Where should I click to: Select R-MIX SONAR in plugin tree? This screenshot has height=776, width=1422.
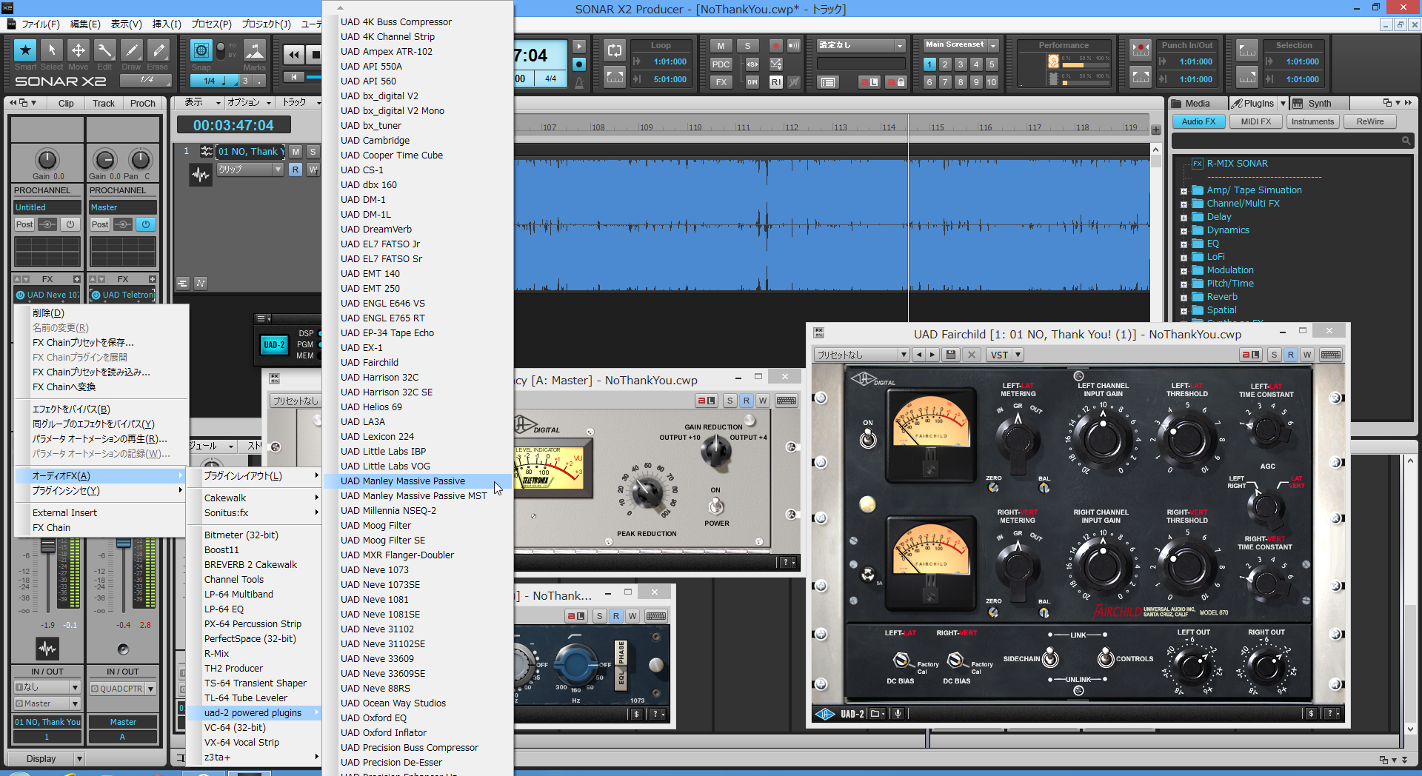[x=1237, y=164]
